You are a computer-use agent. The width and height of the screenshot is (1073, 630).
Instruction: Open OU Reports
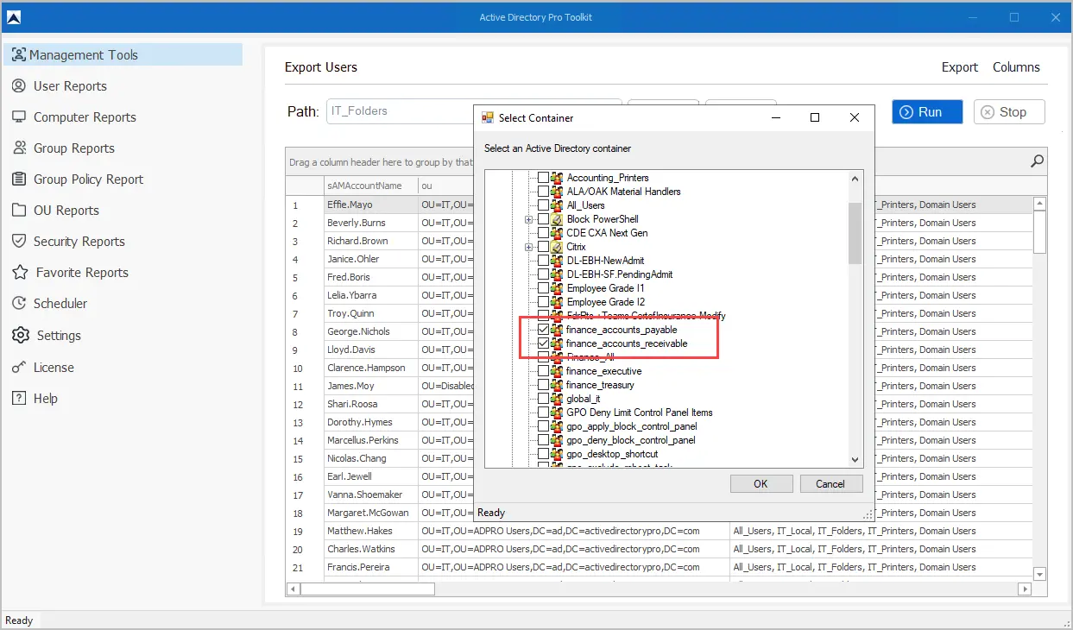click(x=54, y=210)
